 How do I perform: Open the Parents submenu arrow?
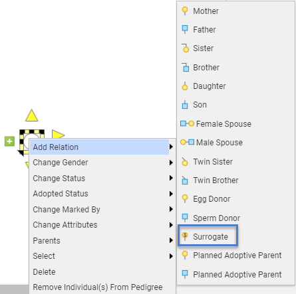(x=171, y=240)
